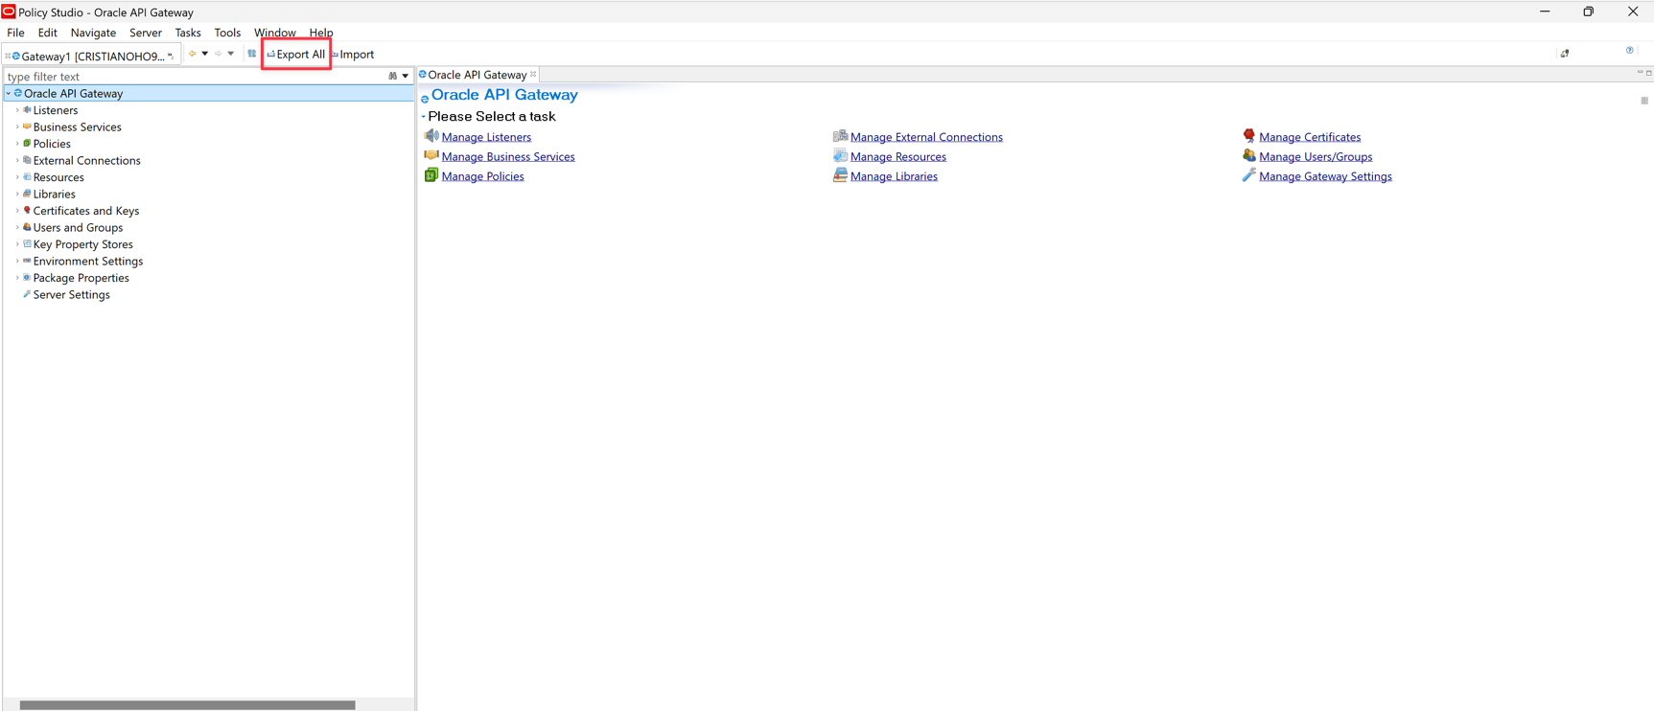Click the back navigation arrow icon
Screen dimensions: 1654x711
(x=193, y=54)
